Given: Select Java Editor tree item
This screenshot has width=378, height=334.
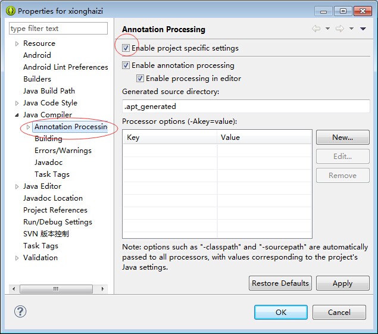Looking at the screenshot, I should [x=42, y=186].
